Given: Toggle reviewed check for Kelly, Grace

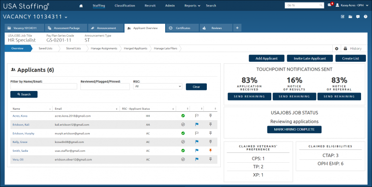Looking at the screenshot, I should (x=183, y=142).
